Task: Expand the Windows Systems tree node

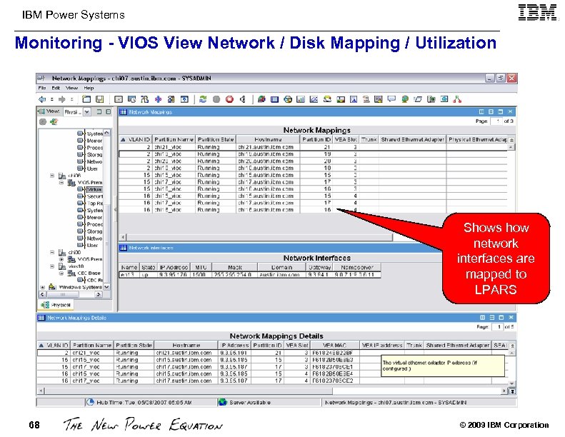Action: (43, 287)
